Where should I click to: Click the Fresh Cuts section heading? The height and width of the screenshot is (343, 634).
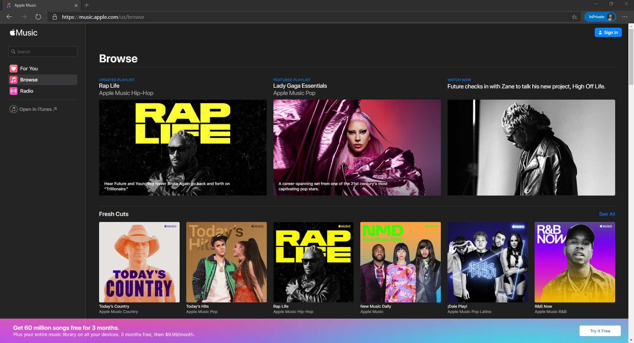pos(114,214)
